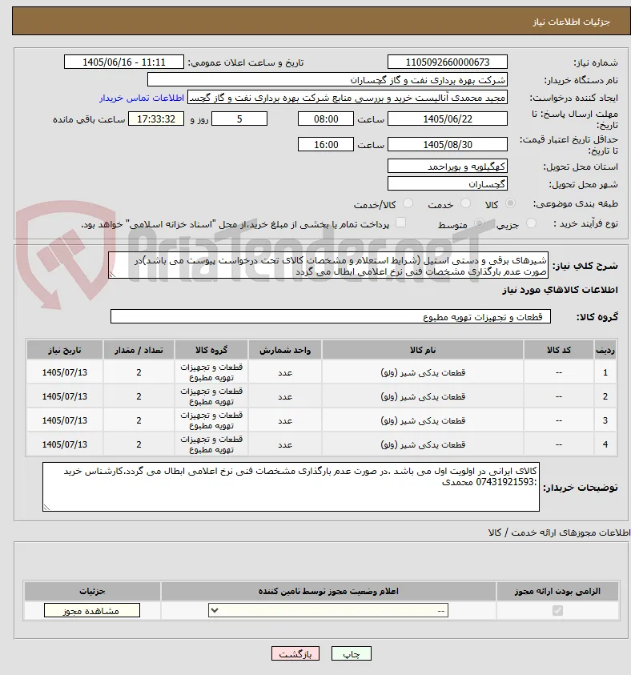Click the چاپ print button
This screenshot has width=631, height=675.
pyautogui.click(x=352, y=654)
